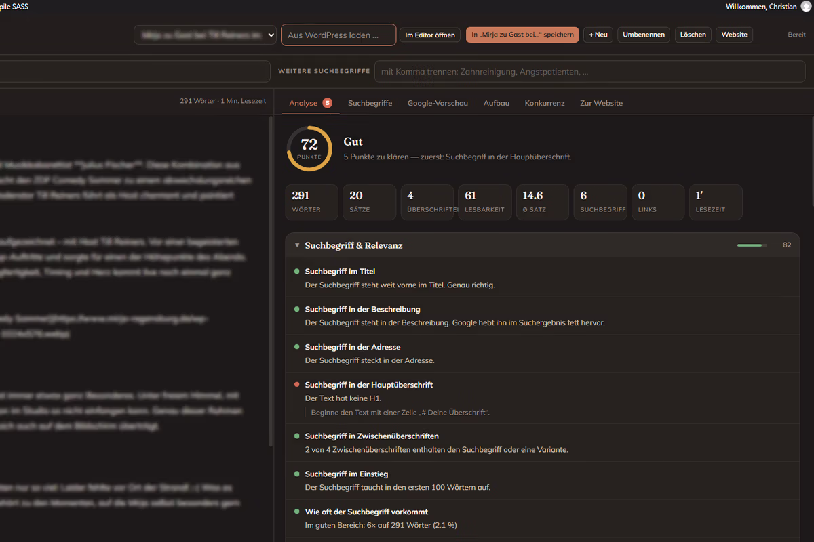This screenshot has width=814, height=542.
Task: Save with 'In Mirja zu Gast bei… speichern' button
Action: pos(522,35)
